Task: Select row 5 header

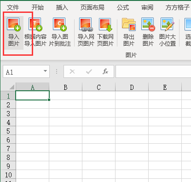Action: point(8,131)
